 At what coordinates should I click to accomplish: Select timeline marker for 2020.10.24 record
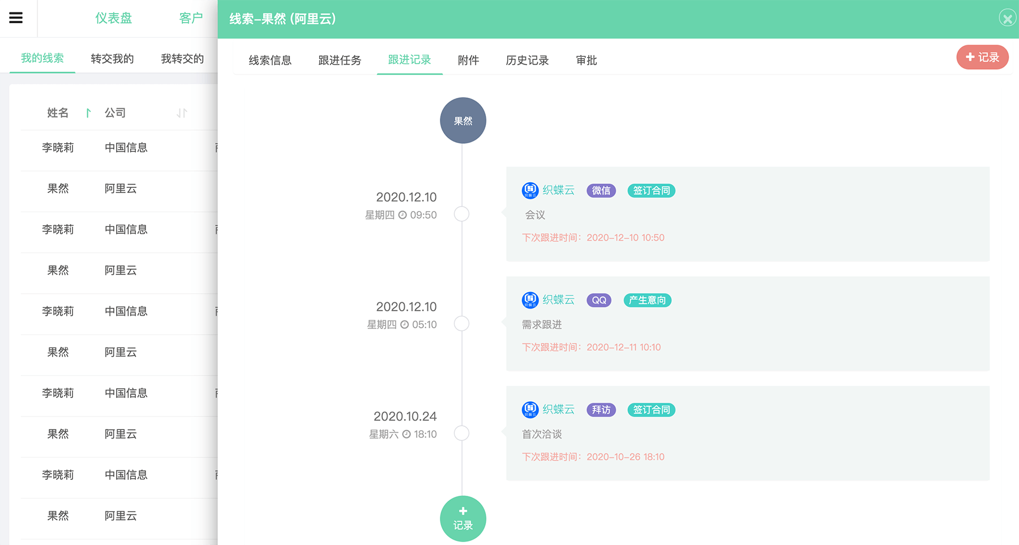(461, 433)
